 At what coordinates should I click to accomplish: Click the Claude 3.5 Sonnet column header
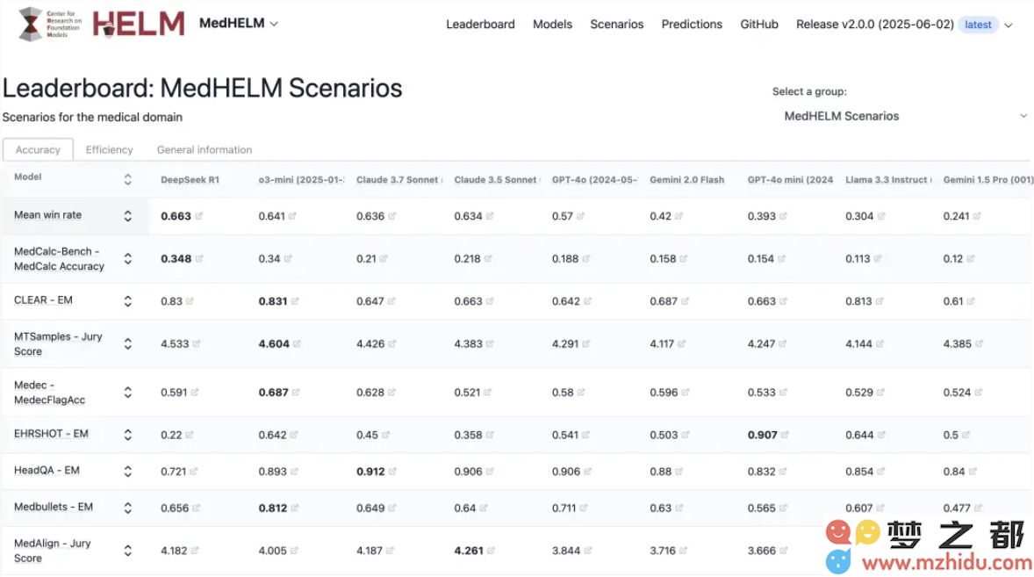(x=497, y=179)
